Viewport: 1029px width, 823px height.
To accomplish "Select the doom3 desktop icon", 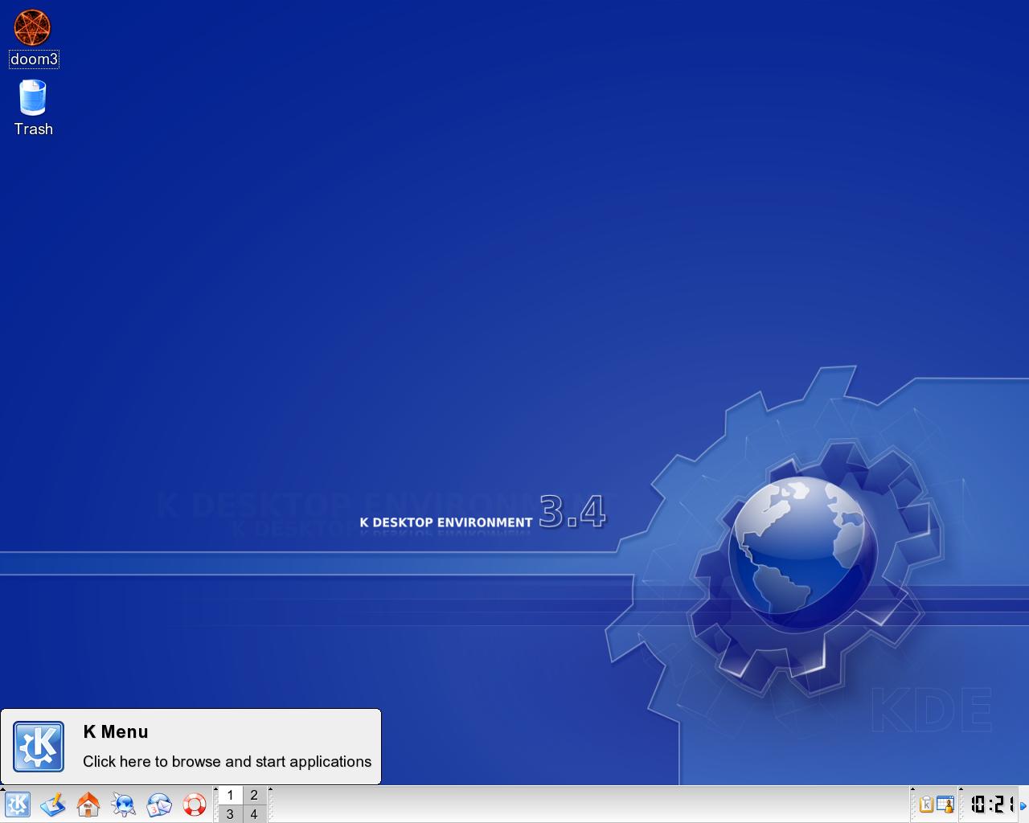I will [x=34, y=38].
